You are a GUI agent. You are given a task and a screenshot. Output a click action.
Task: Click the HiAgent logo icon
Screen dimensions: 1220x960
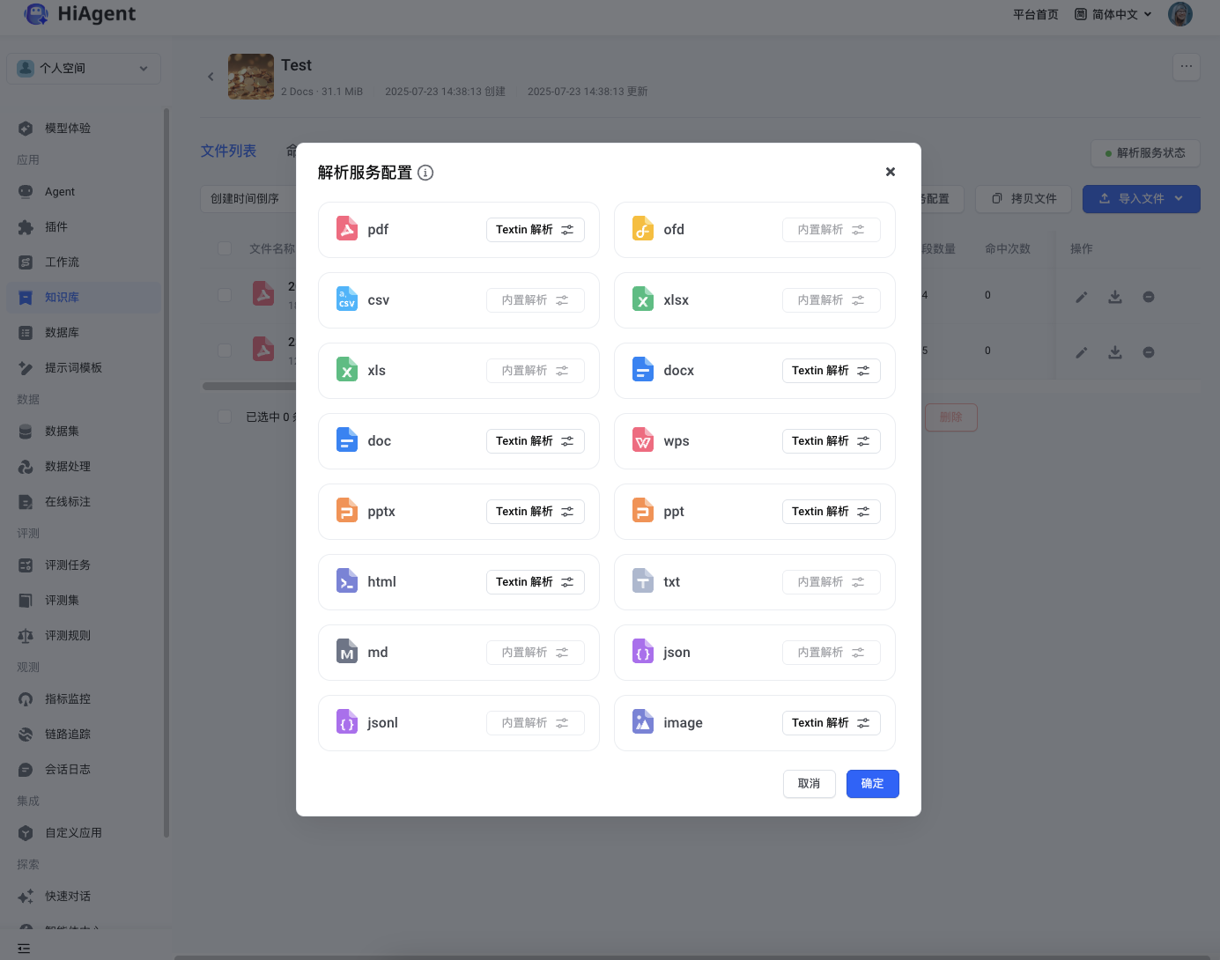(x=37, y=14)
